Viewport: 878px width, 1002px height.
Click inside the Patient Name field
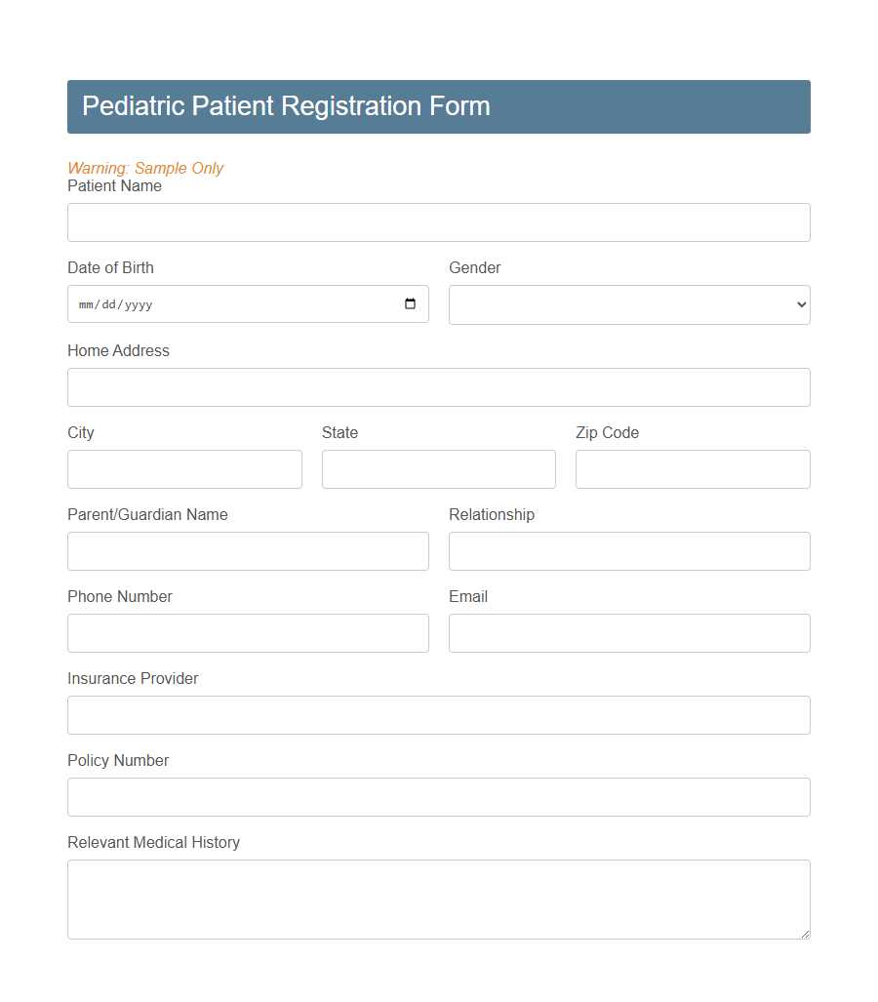[x=438, y=221]
